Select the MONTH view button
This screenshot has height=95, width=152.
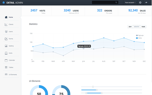coord(137,27)
